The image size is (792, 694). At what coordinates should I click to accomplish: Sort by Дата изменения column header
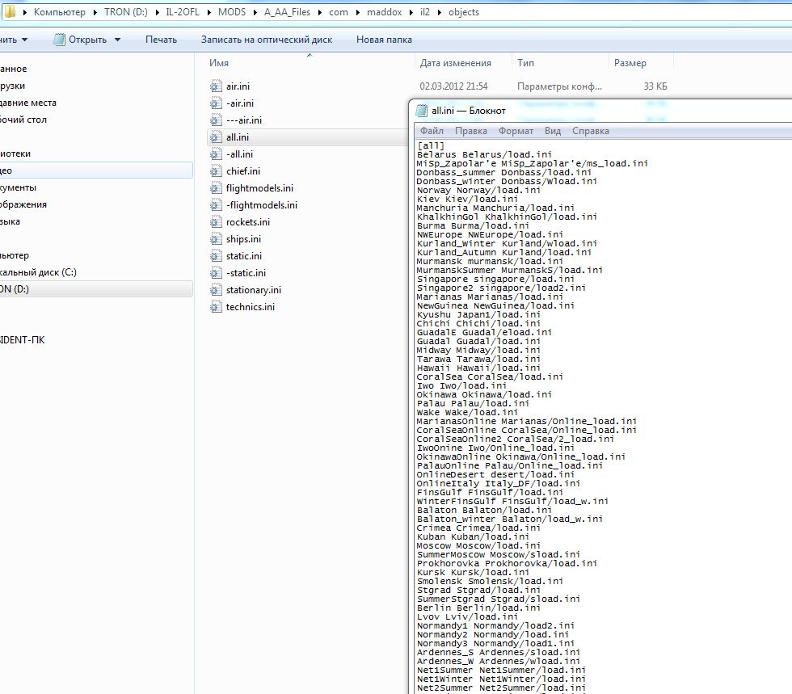[x=456, y=63]
